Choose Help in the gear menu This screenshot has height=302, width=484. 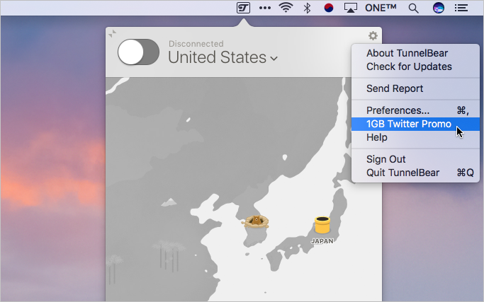point(415,137)
